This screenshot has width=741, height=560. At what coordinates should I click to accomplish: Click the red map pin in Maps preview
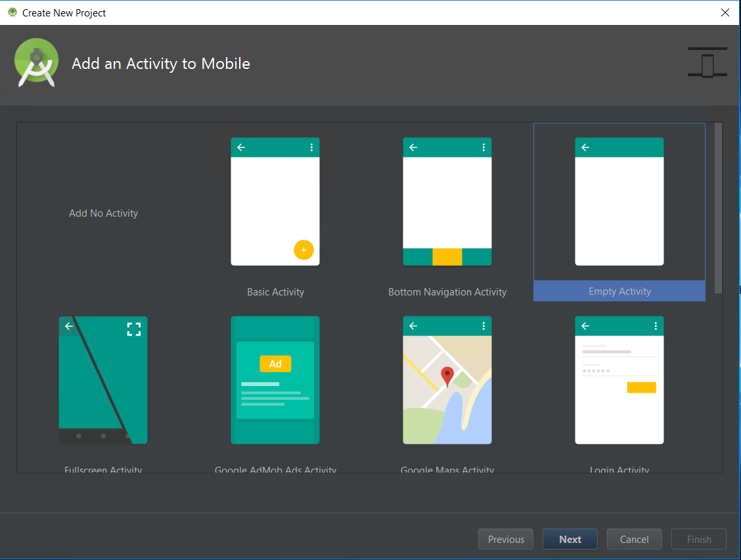click(x=447, y=377)
